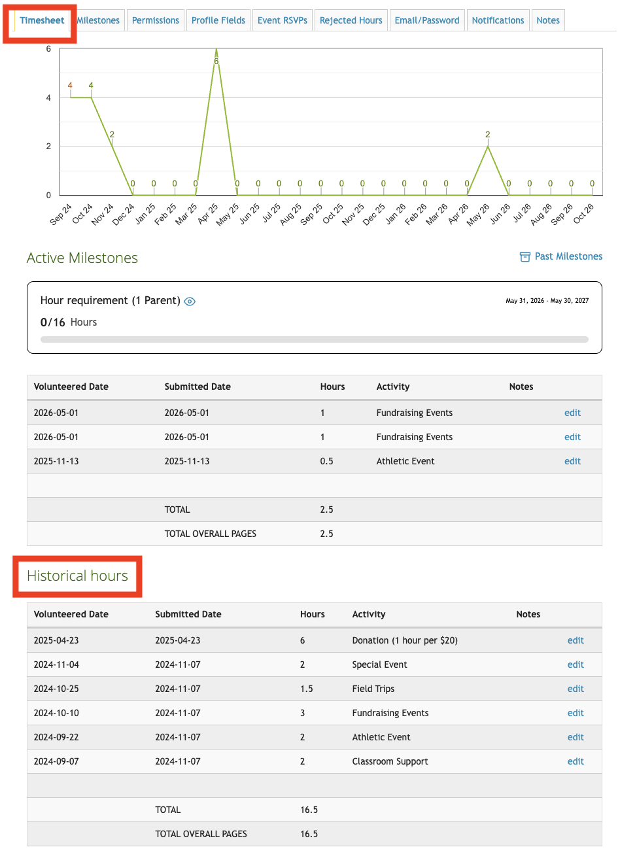Edit the Classroom Support entry
The height and width of the screenshot is (862, 620).
click(576, 761)
